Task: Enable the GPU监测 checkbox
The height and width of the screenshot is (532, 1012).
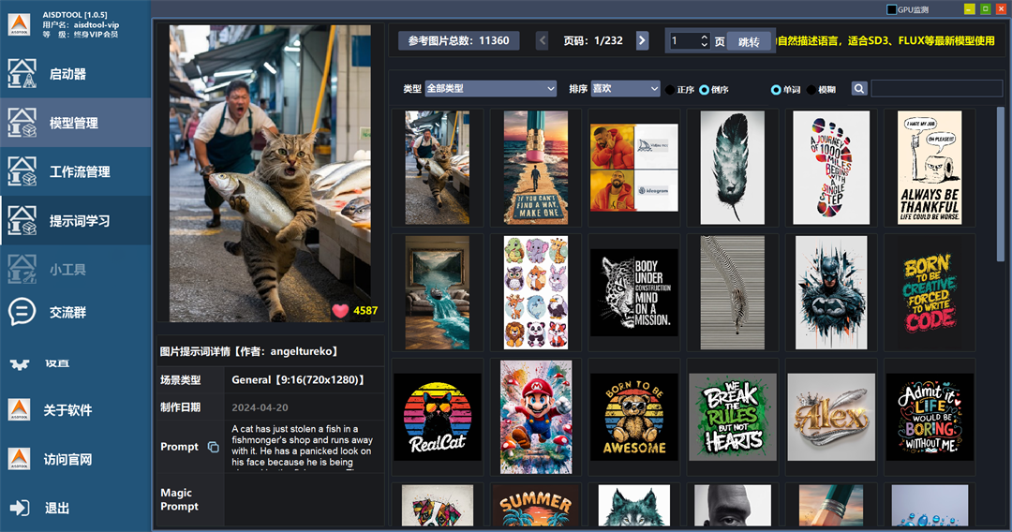Action: tap(891, 9)
